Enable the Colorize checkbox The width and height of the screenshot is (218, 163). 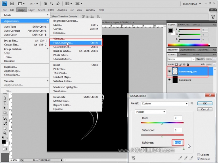click(199, 155)
